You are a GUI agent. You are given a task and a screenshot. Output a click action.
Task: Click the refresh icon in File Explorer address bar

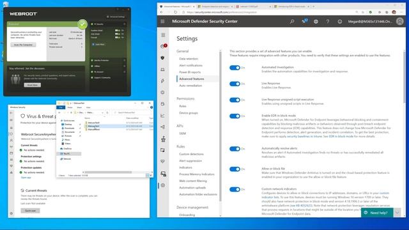[x=107, y=112]
